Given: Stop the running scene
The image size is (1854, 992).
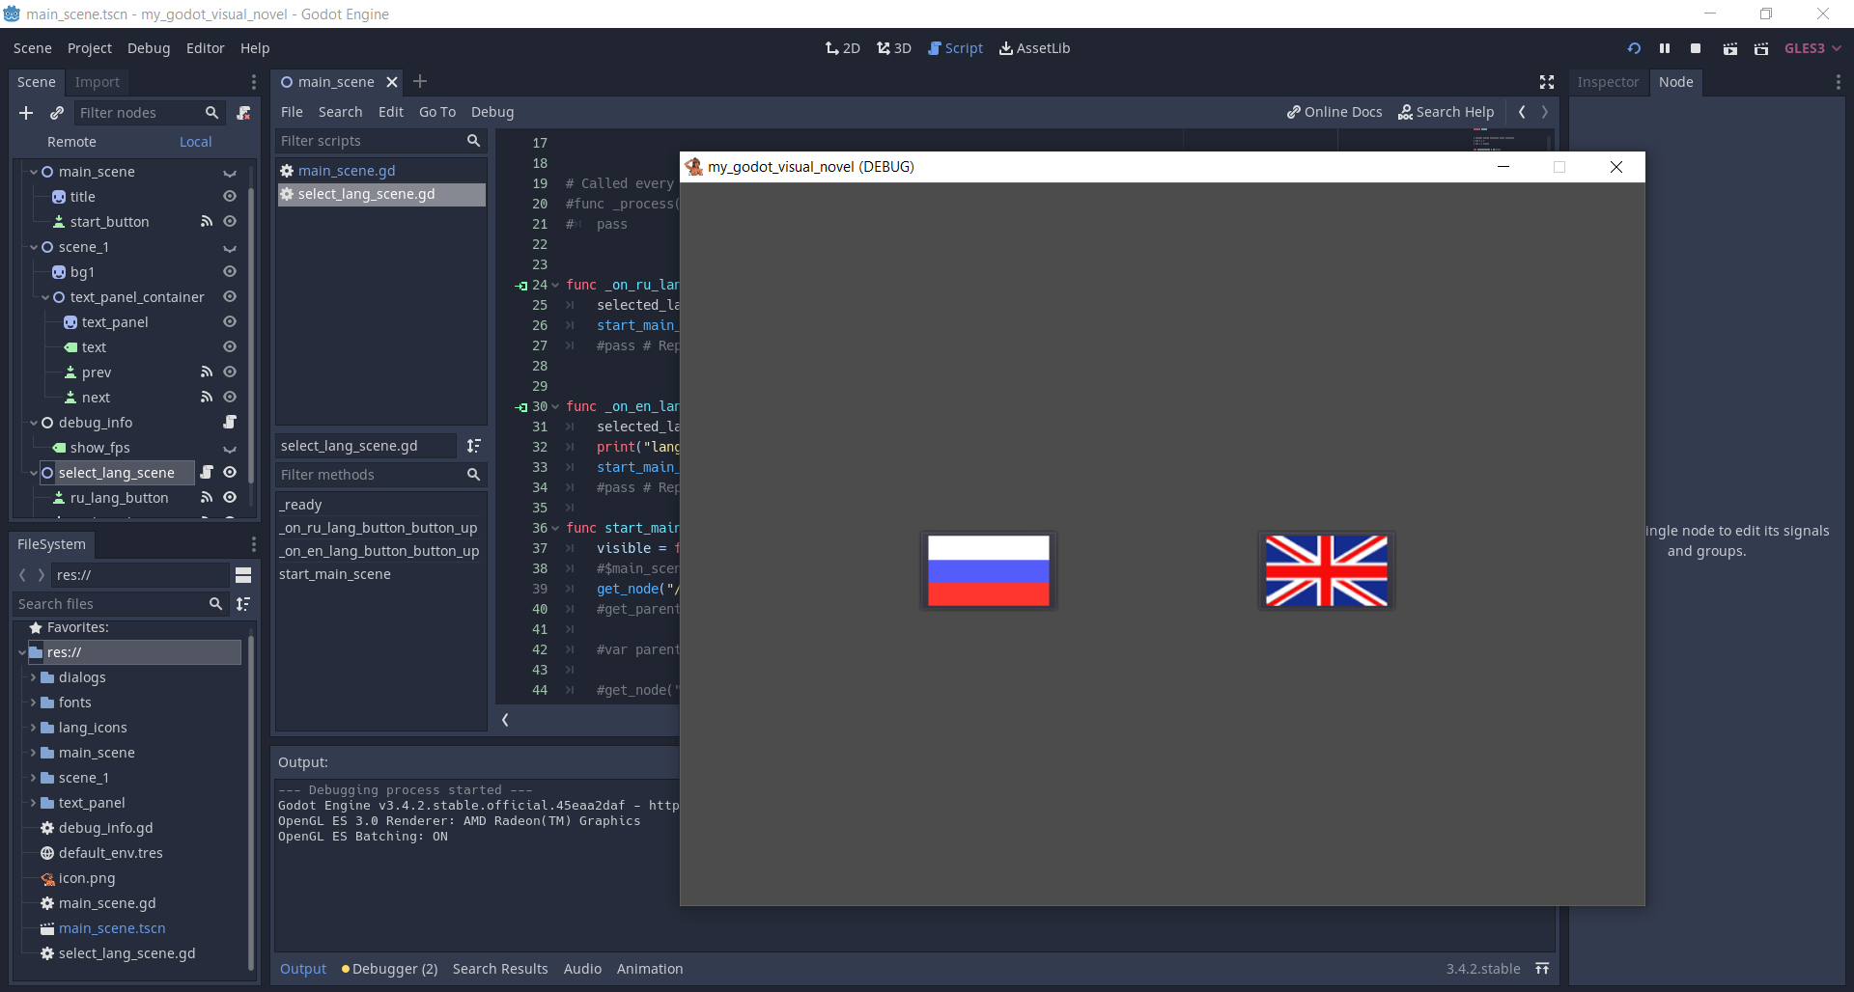Looking at the screenshot, I should click(x=1696, y=48).
